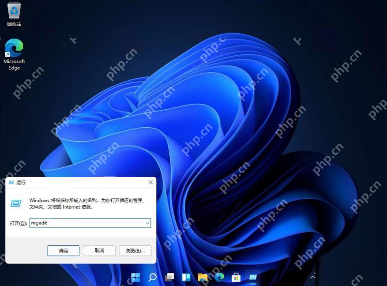Viewport: 387px width, 286px height.
Task: Confirm with the 确定 button
Action: point(63,251)
